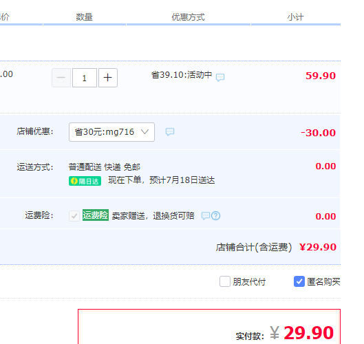
Task: Click the quantity input field showing 1
Action: (x=85, y=78)
